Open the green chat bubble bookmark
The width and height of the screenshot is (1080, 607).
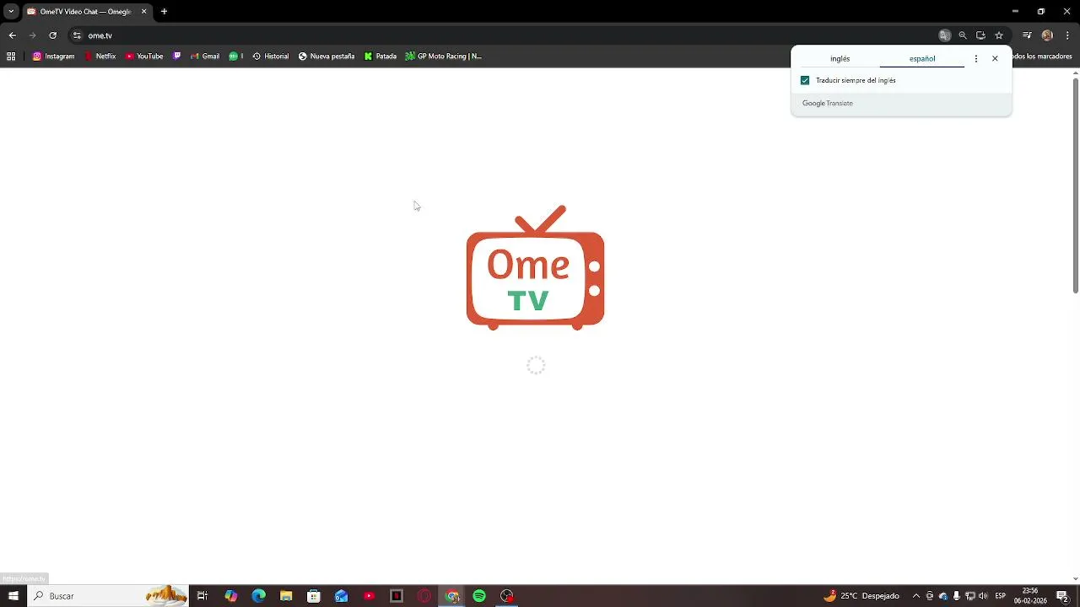(235, 56)
